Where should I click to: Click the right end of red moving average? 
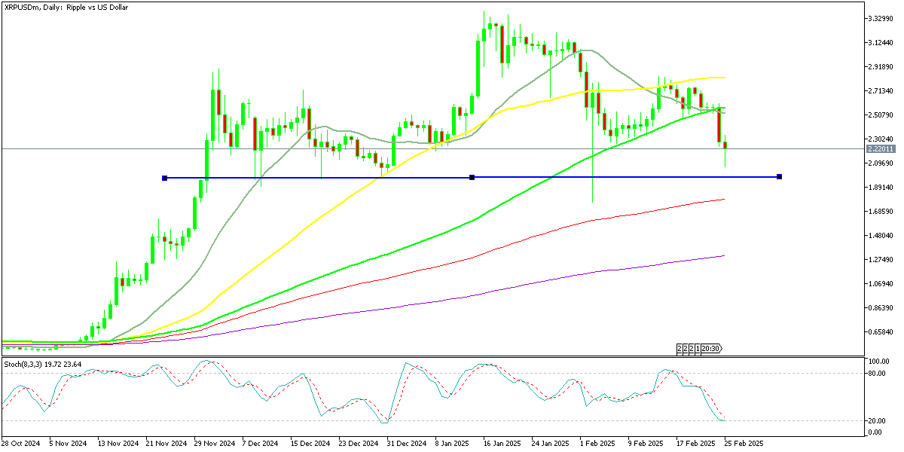pos(724,200)
